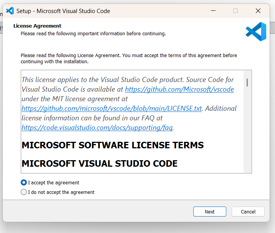
Task: Open the github.com/Microsoft/vscode source link
Action: click(x=179, y=89)
